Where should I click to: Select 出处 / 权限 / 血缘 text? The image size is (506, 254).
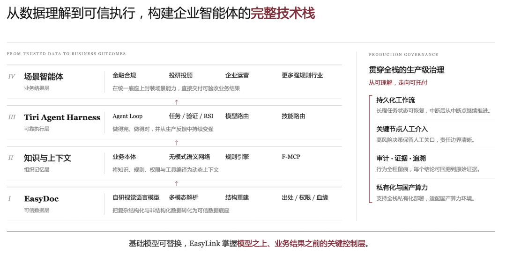click(x=305, y=197)
